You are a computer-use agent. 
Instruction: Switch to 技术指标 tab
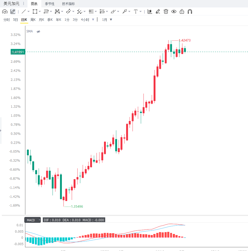pos(68,4)
